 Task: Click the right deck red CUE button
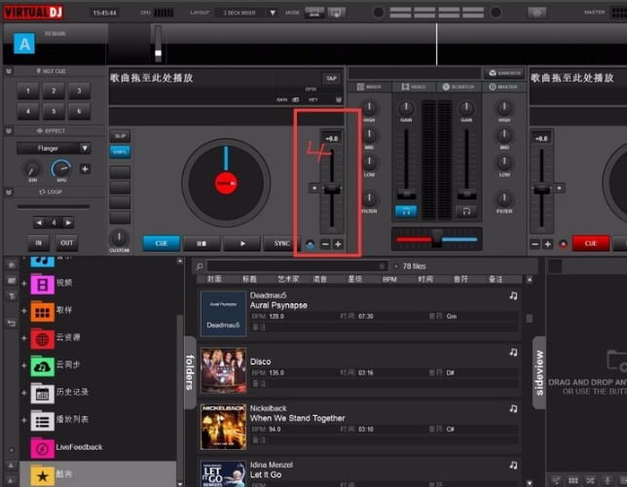point(591,243)
